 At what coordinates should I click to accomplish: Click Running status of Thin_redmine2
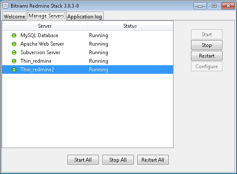click(x=98, y=70)
